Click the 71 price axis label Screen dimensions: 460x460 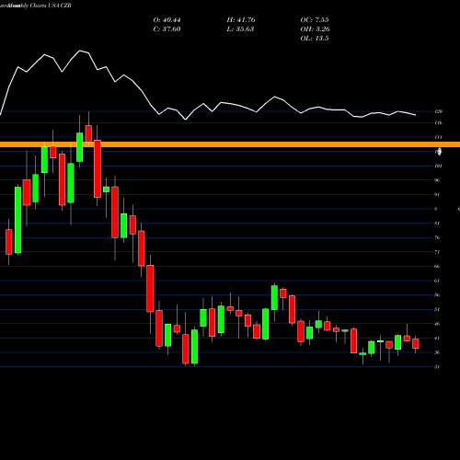point(437,252)
